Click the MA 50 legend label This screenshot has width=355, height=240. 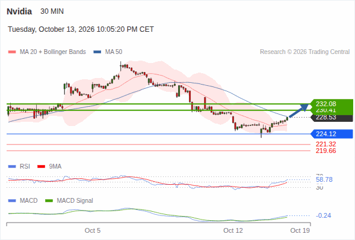click(114, 52)
